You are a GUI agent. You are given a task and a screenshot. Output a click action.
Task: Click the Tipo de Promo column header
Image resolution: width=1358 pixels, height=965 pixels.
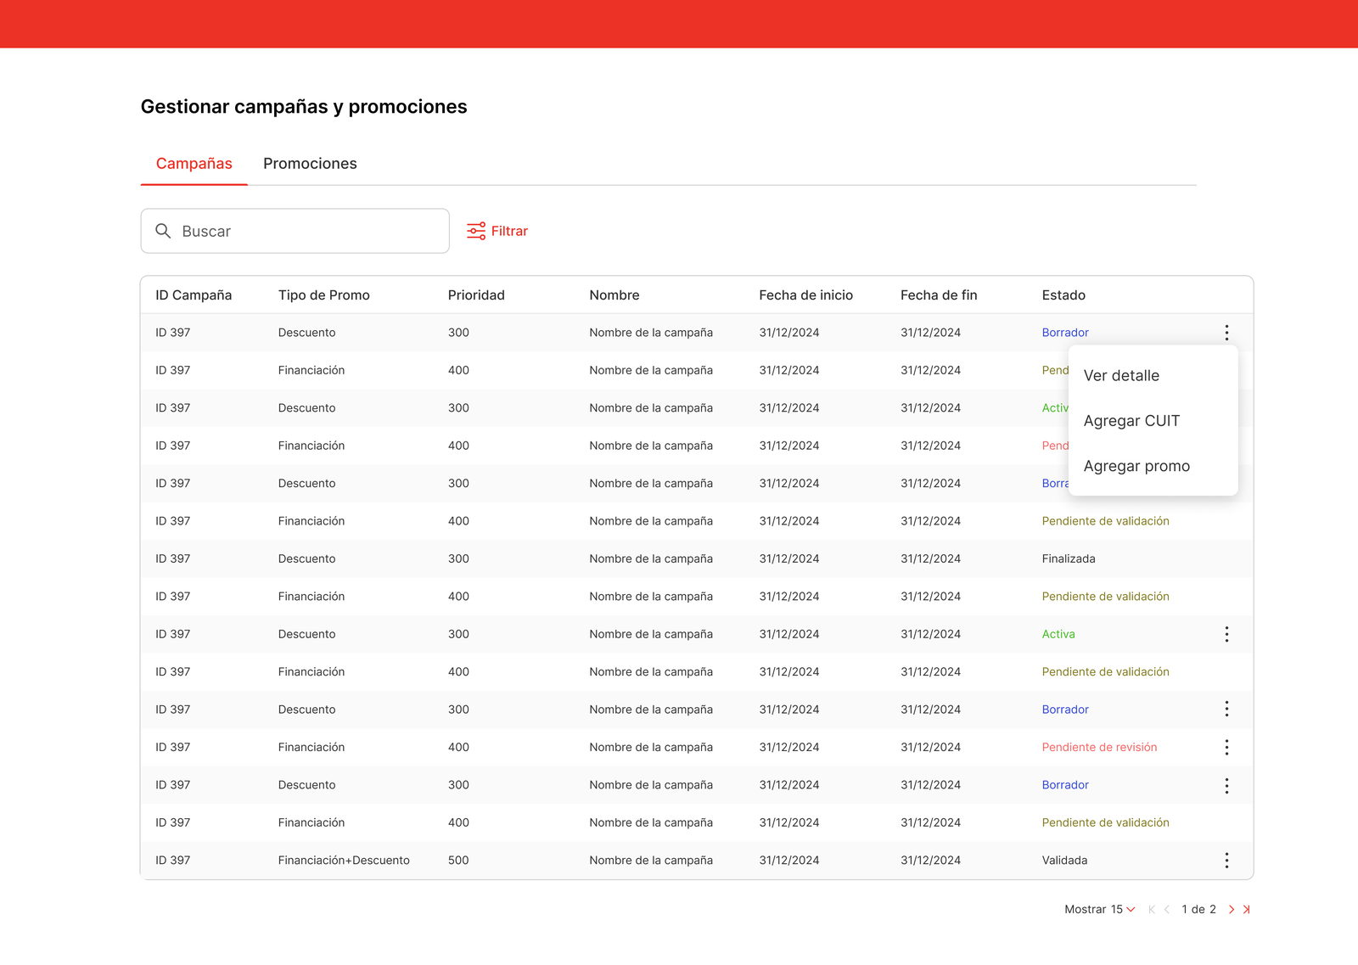[x=324, y=295]
